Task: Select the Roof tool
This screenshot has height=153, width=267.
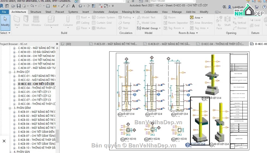Action: 82,17
